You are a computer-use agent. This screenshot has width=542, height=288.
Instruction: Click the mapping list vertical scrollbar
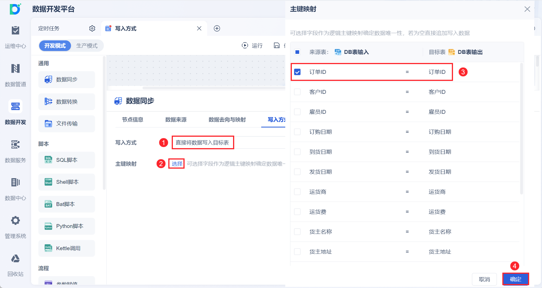point(521,129)
